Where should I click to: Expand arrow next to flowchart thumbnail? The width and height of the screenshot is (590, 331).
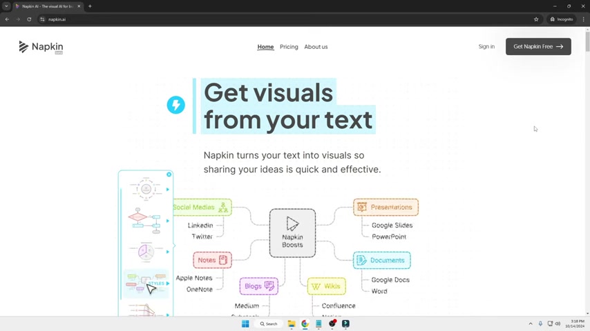click(168, 221)
